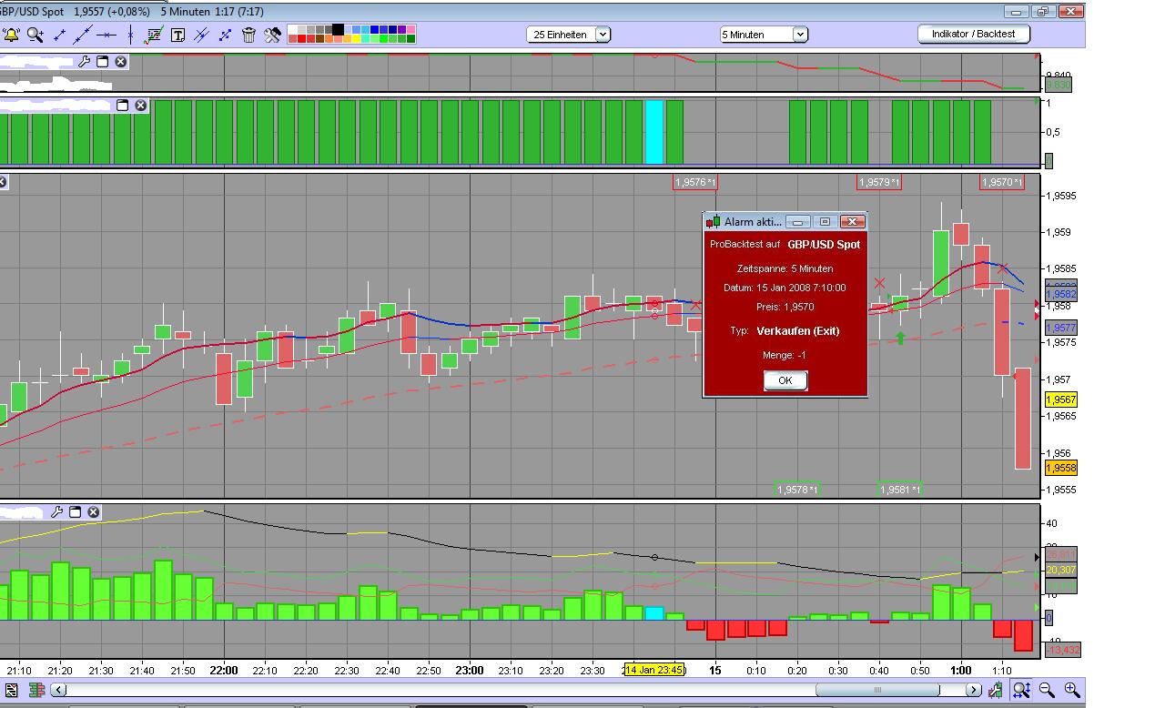Click the '14 Jan 23:45' time marker
The image size is (1165, 708).
coord(653,671)
